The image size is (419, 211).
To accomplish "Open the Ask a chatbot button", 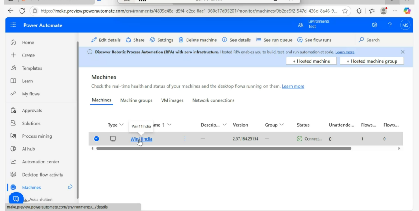I will tap(16, 199).
